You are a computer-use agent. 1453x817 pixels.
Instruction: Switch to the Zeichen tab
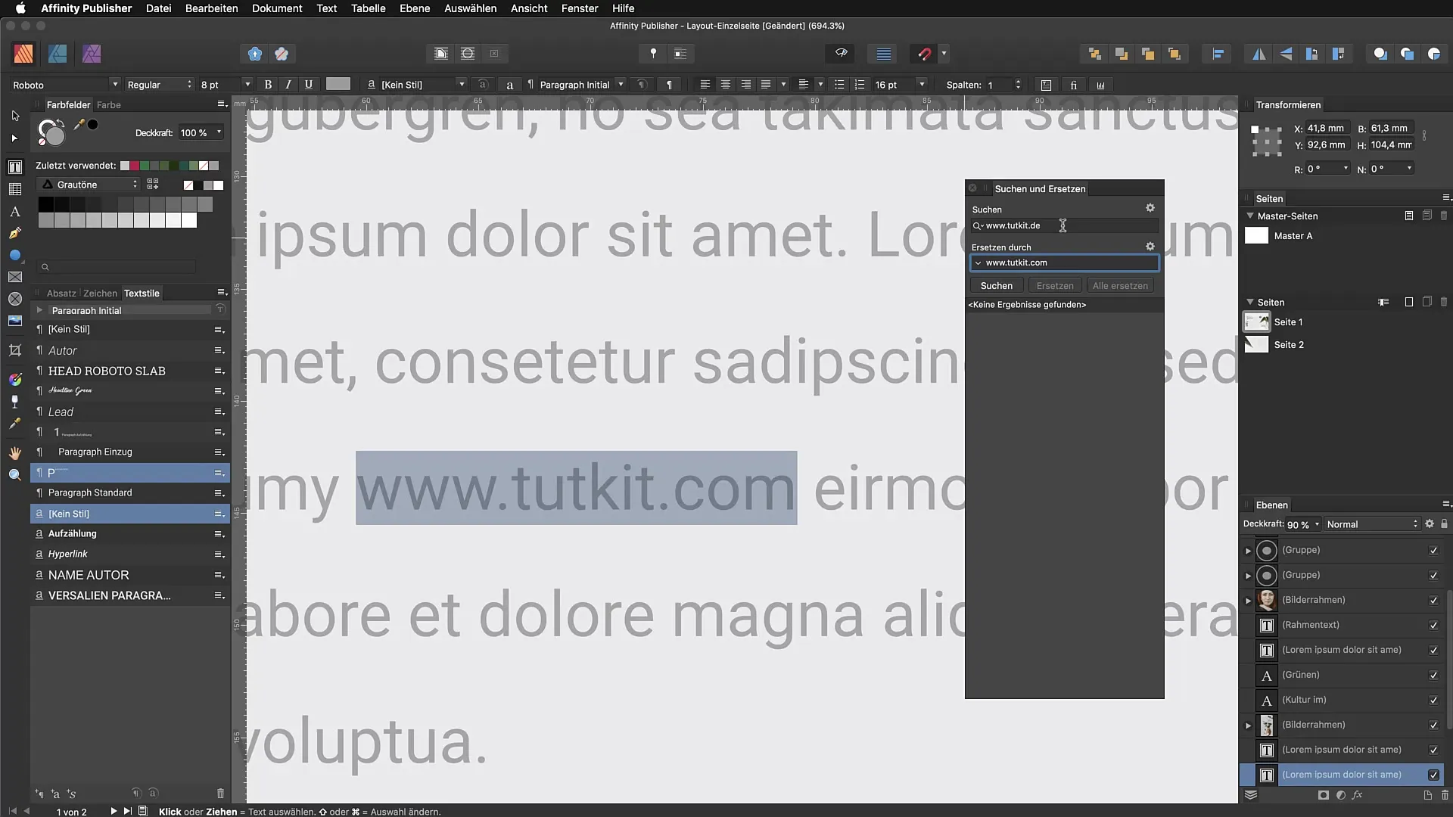(x=100, y=294)
